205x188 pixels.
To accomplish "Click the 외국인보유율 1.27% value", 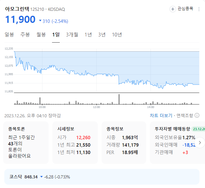I will [189, 138].
